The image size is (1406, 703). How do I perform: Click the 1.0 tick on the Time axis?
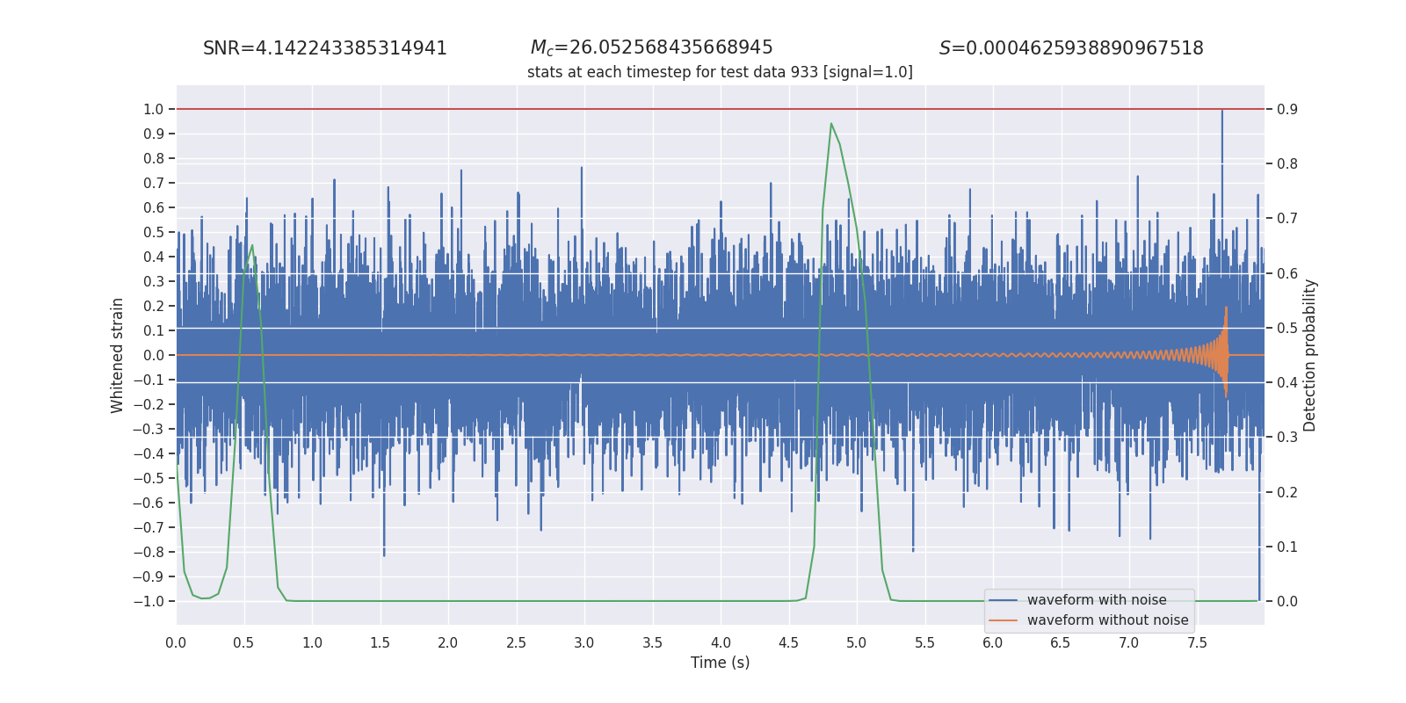tap(312, 642)
